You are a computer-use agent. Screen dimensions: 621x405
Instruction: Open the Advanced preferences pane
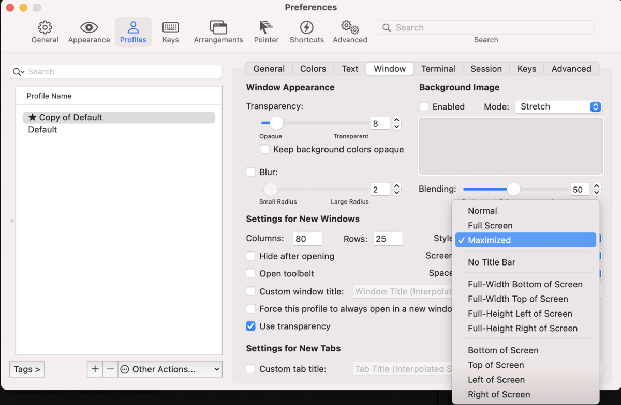pos(350,32)
